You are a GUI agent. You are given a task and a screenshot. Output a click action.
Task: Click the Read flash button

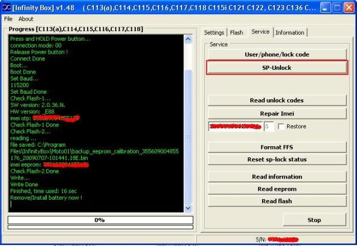tap(277, 201)
